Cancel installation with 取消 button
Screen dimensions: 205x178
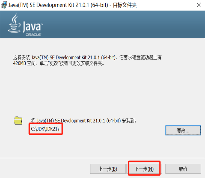[x=183, y=169]
